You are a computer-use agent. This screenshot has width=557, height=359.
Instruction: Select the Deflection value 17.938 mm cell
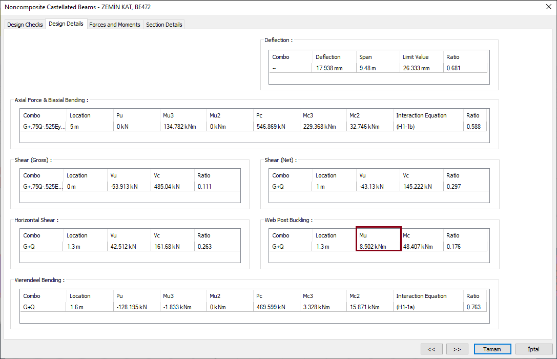334,68
